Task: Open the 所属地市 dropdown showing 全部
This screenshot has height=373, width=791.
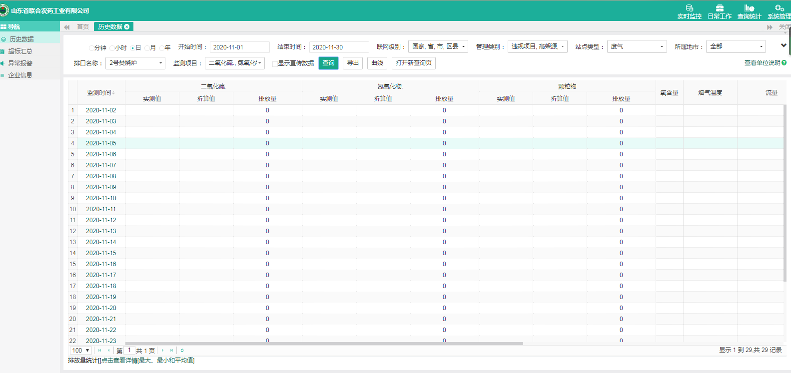Action: pos(736,46)
